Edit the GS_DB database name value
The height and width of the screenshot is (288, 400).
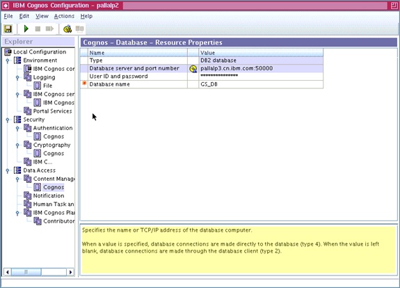coord(261,84)
